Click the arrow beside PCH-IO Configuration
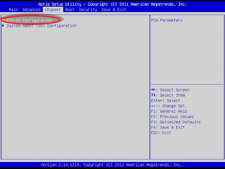Image resolution: width=225 pixels, height=169 pixels. click(3, 20)
